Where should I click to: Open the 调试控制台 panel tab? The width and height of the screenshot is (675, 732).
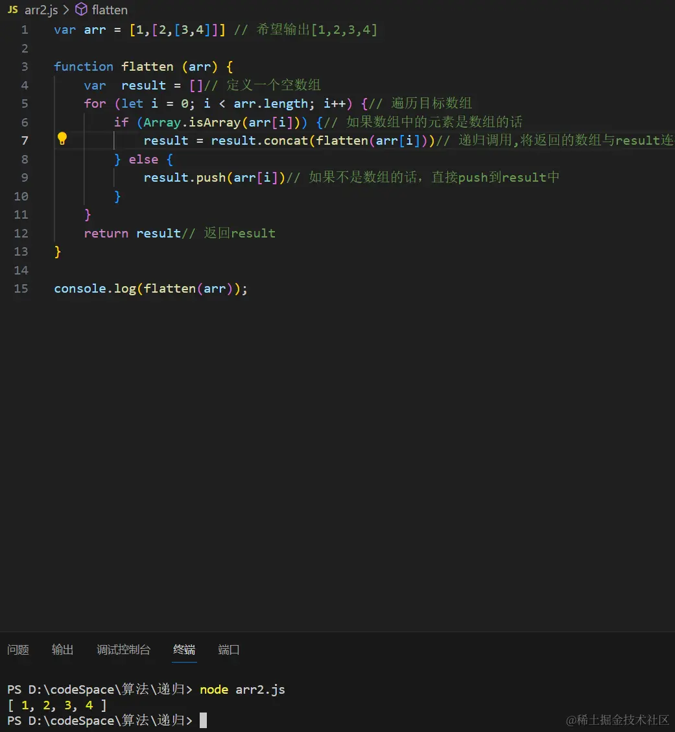click(x=124, y=650)
